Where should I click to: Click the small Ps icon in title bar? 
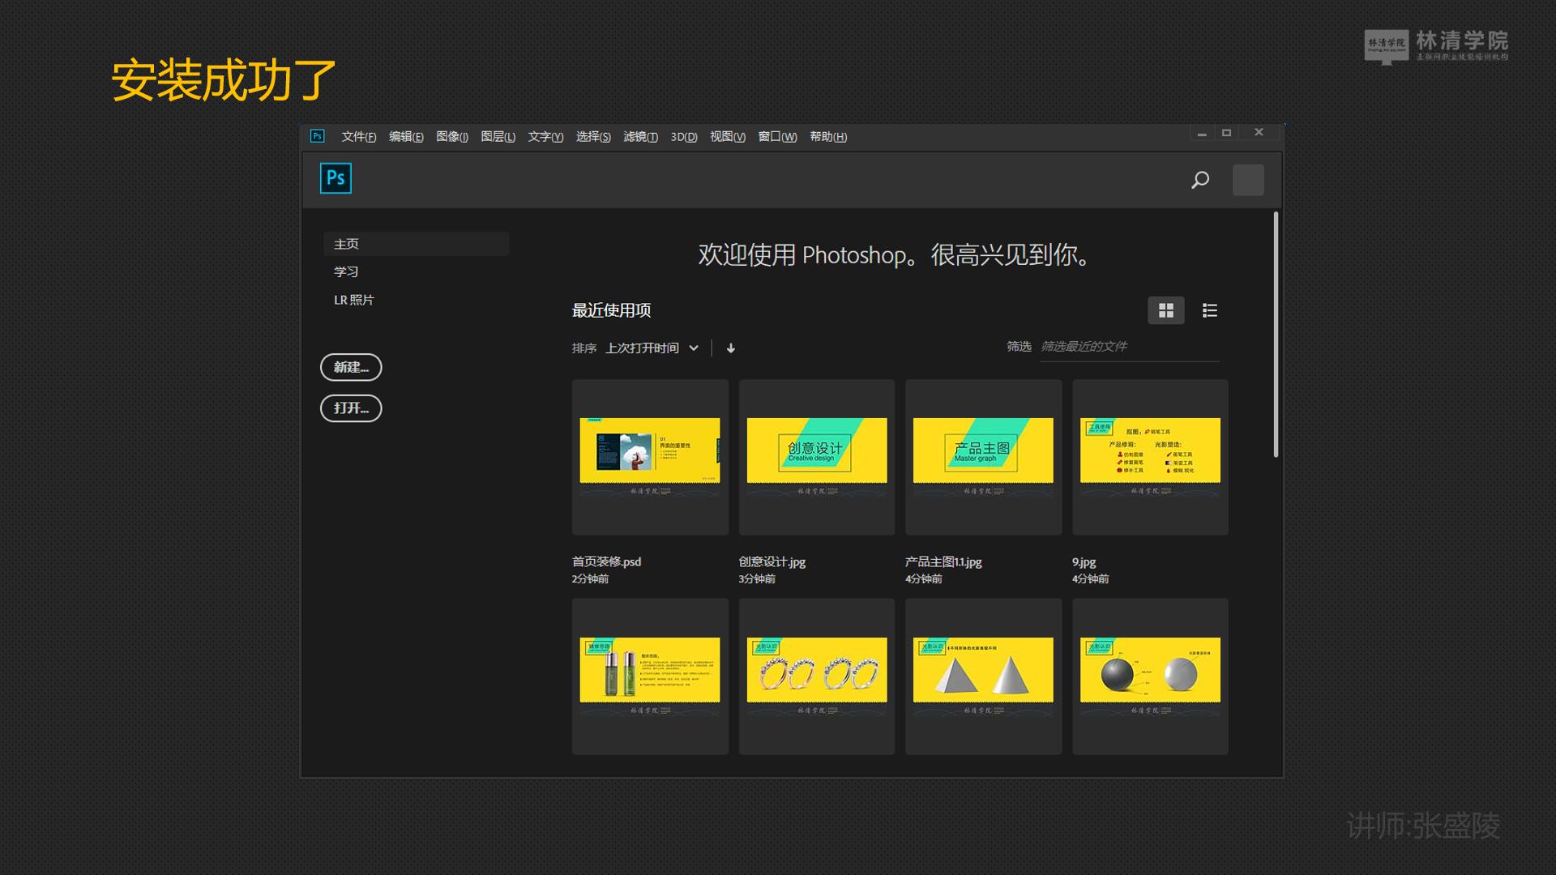(x=318, y=136)
